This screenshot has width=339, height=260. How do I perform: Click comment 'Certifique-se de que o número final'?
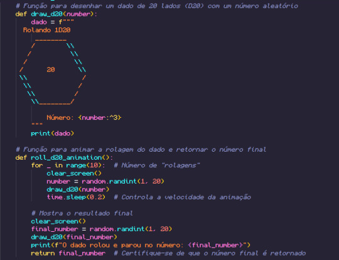tap(210, 253)
